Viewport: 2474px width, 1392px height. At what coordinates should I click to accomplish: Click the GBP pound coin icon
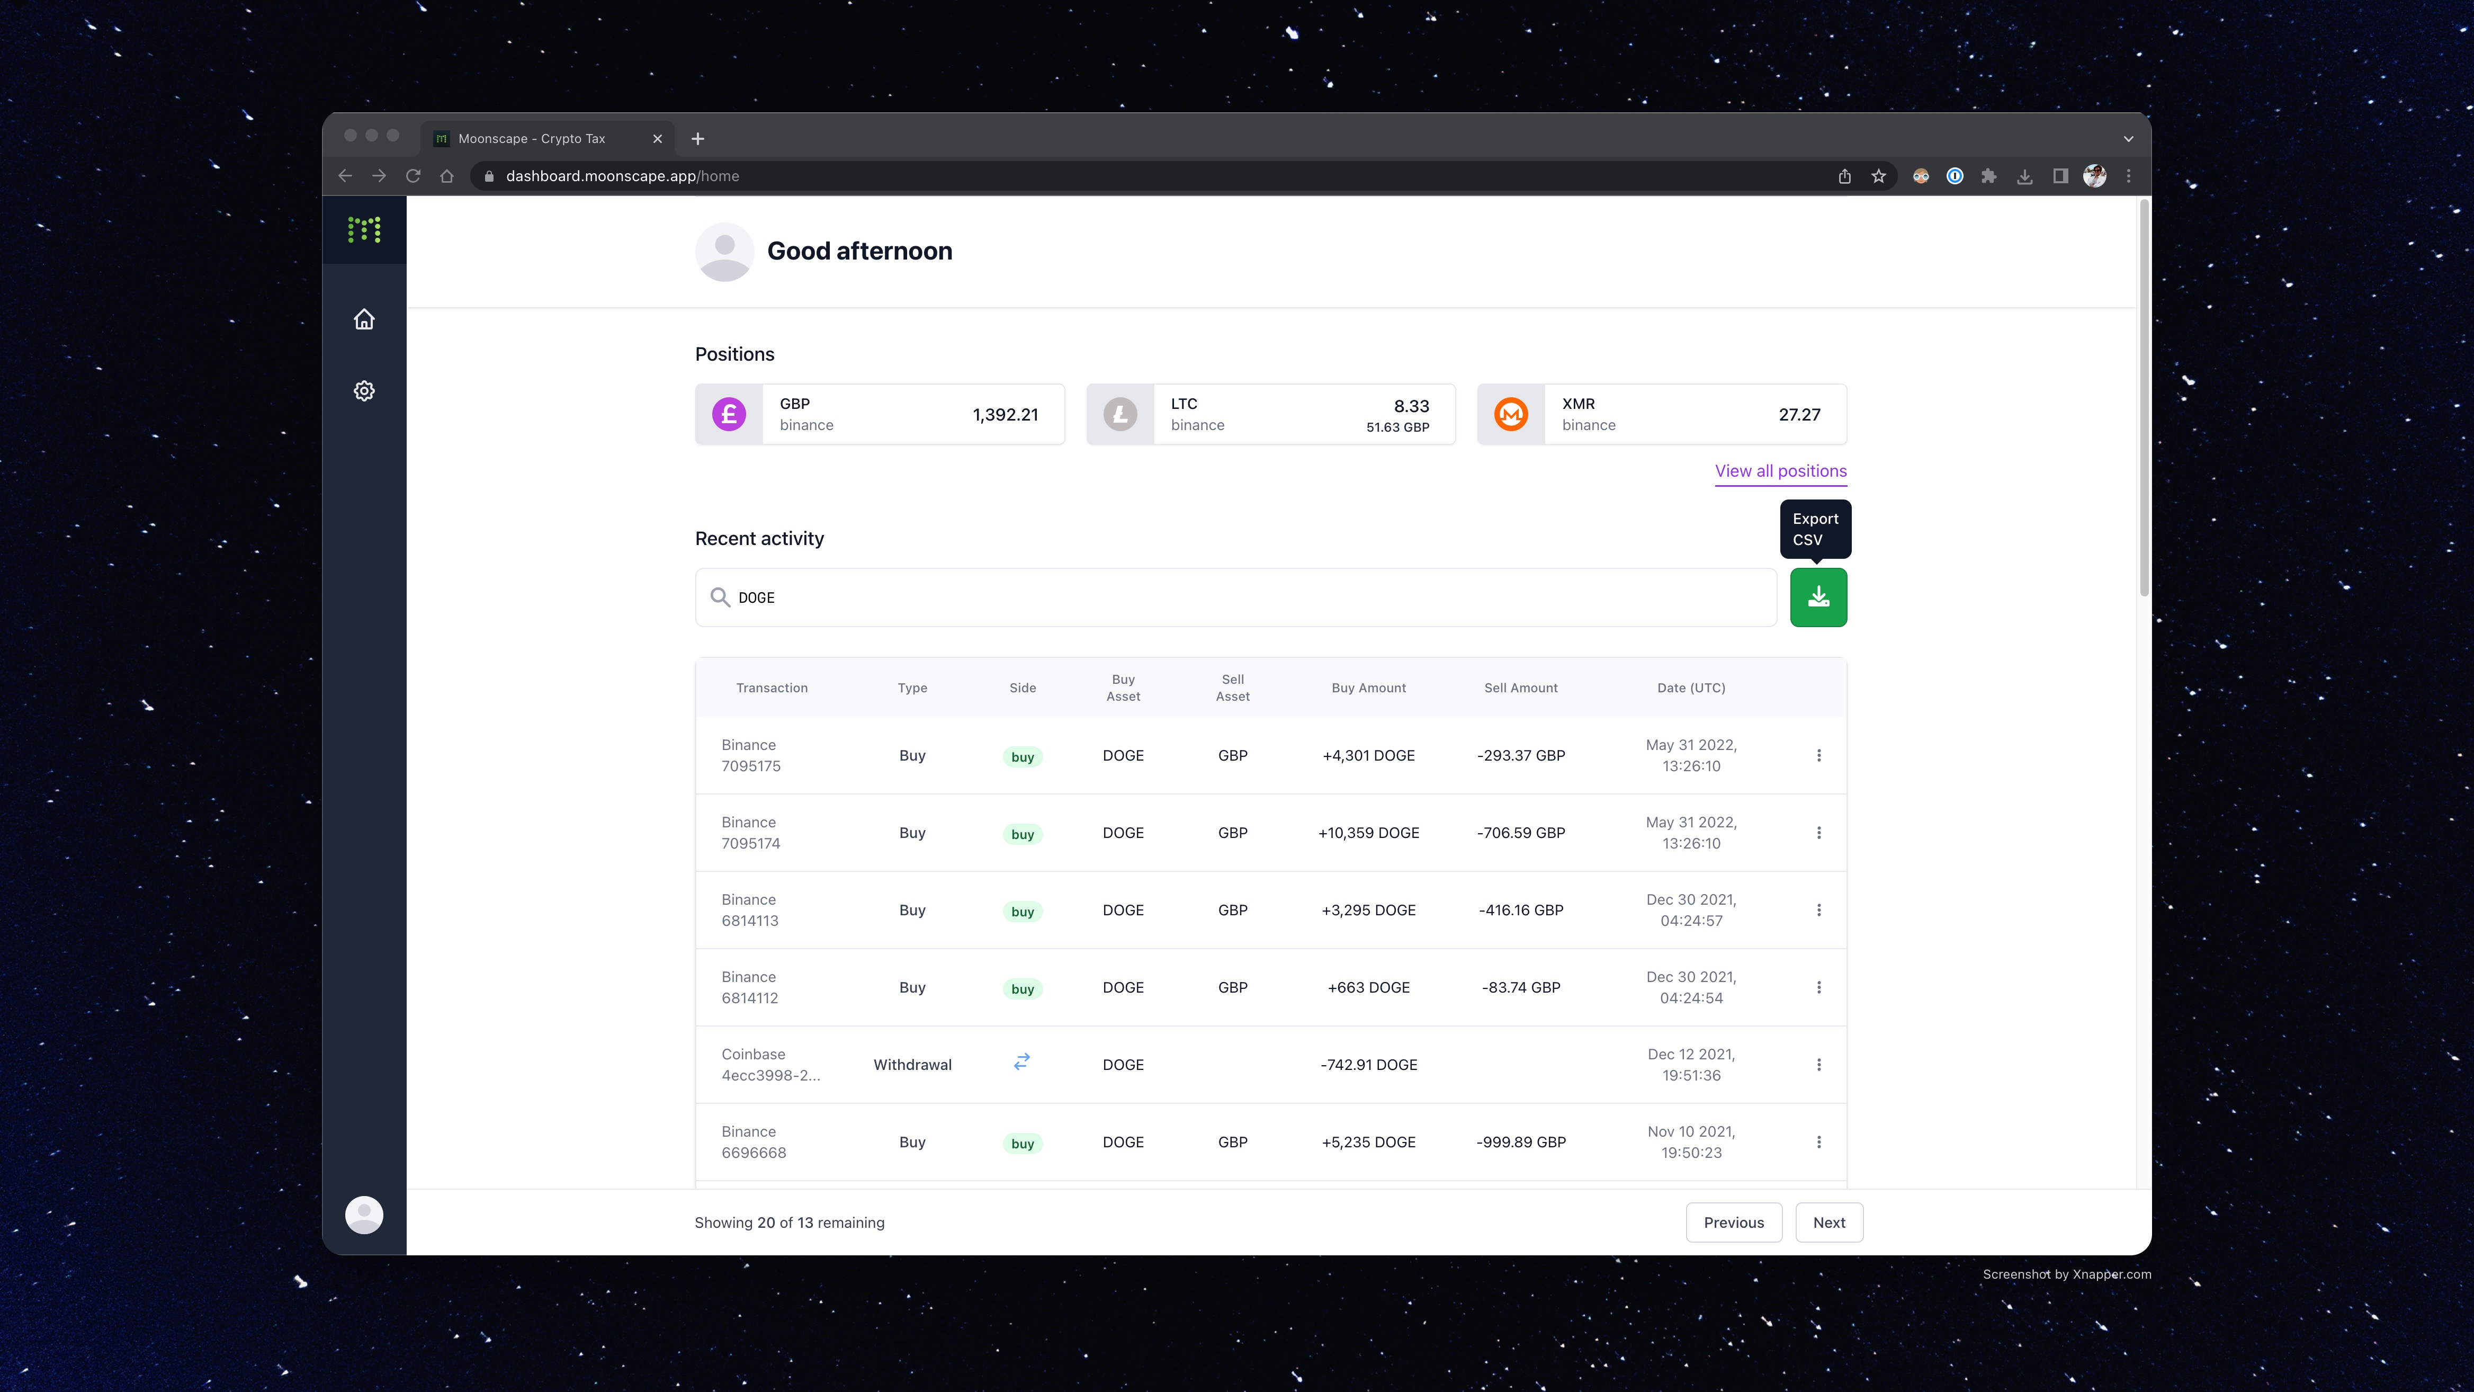point(729,414)
